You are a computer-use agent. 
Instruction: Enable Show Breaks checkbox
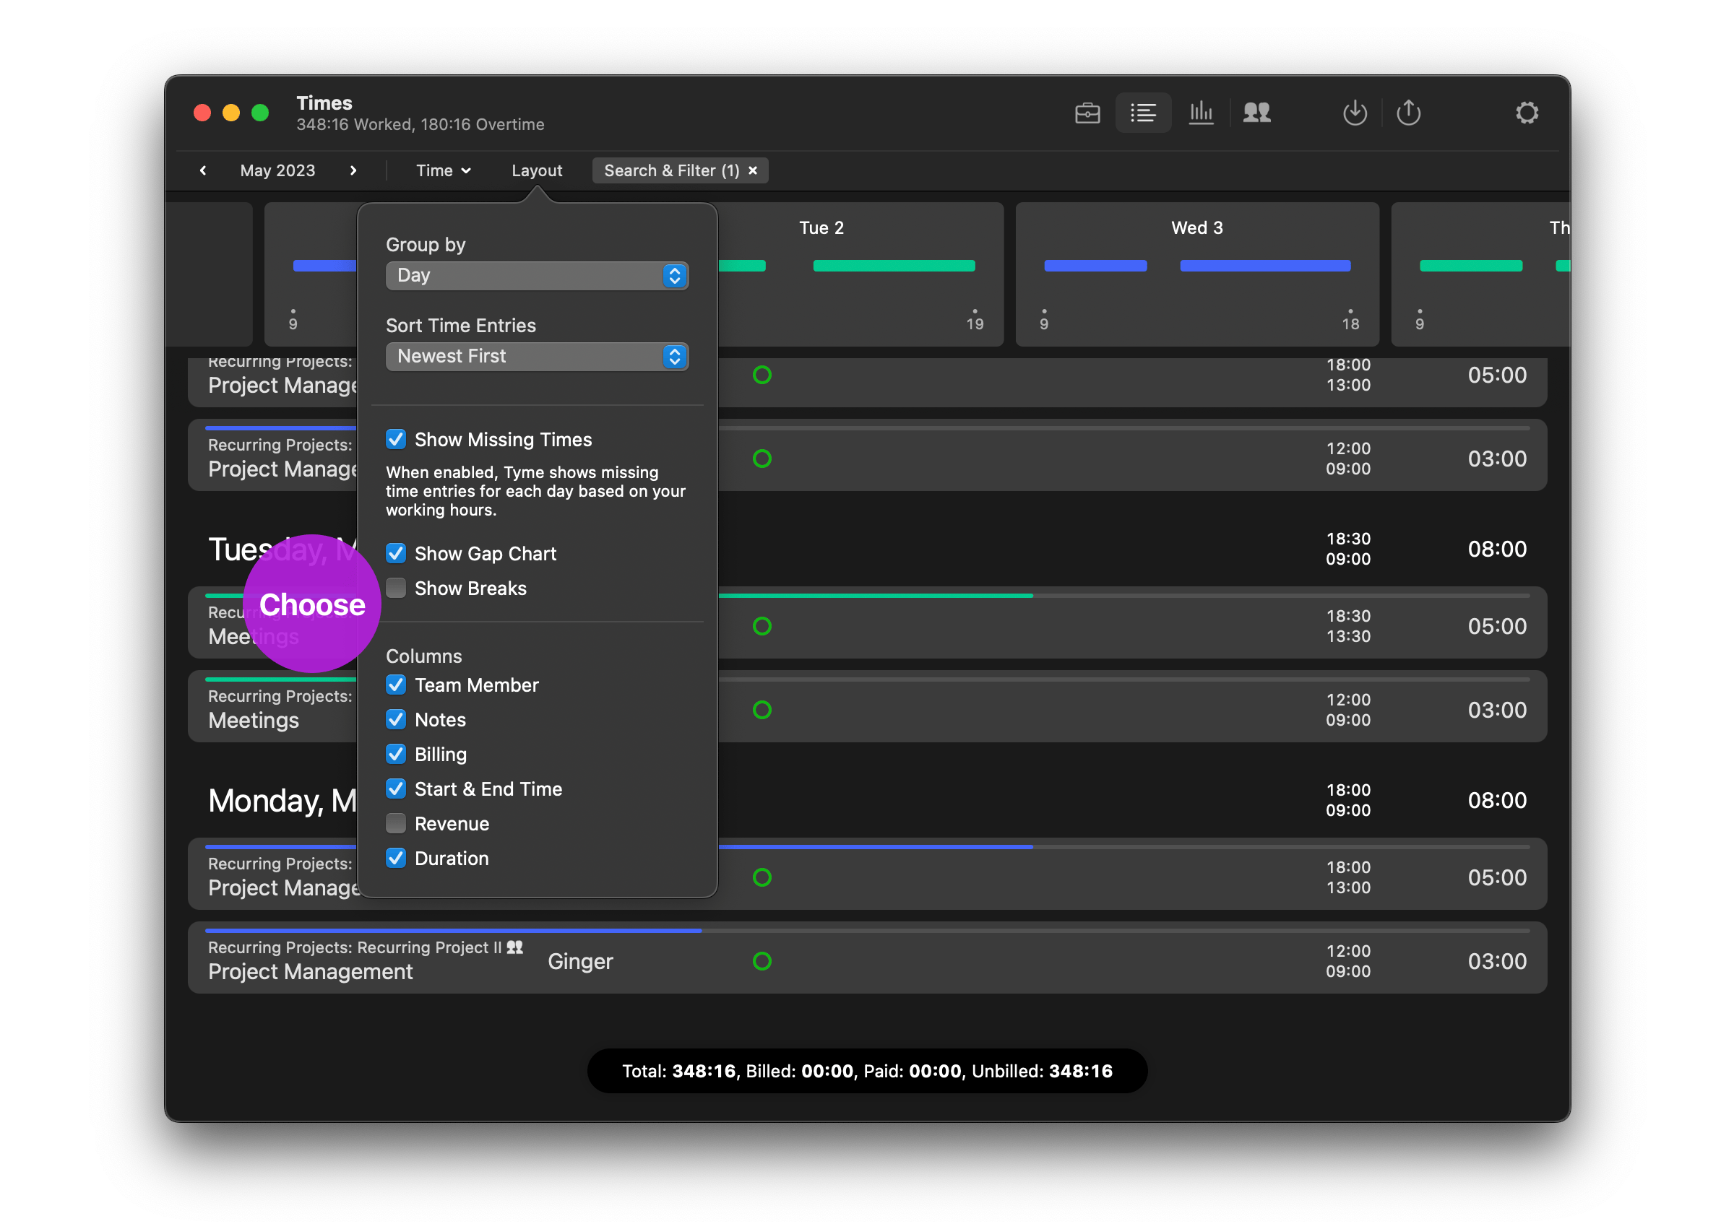point(395,589)
